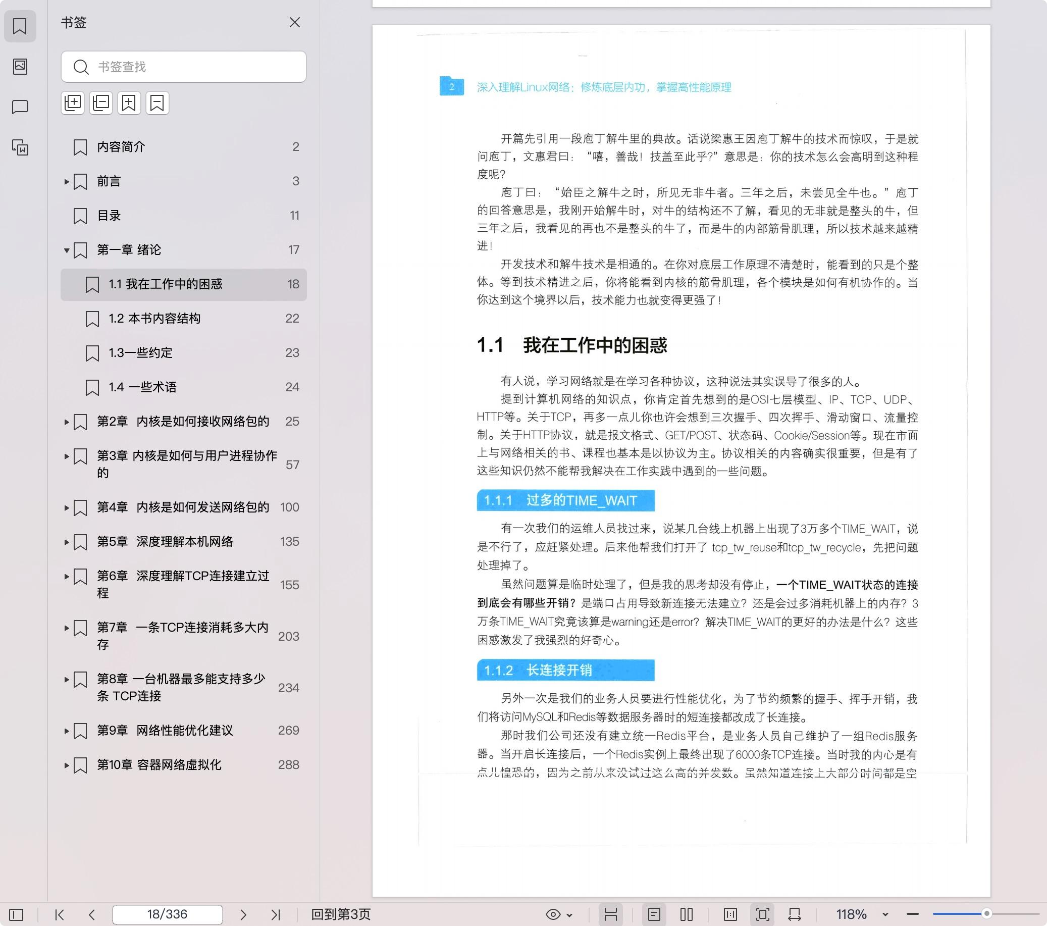Click heading 1.1.1 过多的TIME_WAIT in document

[565, 500]
